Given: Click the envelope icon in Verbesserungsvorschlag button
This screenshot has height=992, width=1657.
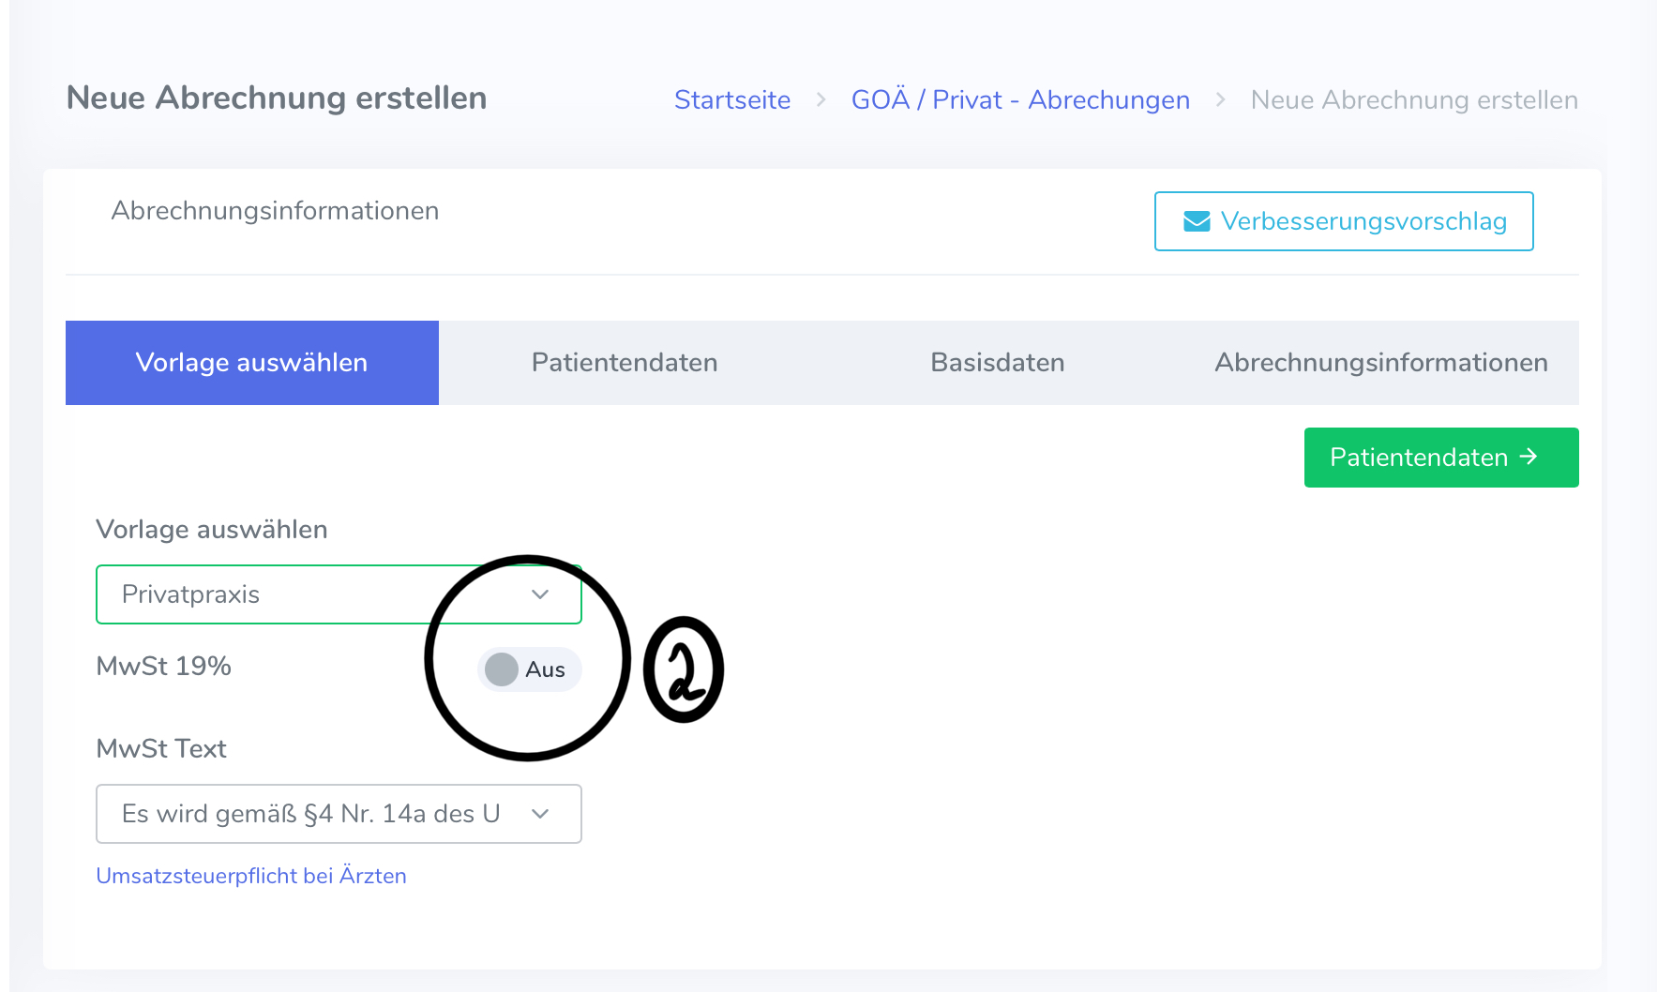Looking at the screenshot, I should 1197,221.
